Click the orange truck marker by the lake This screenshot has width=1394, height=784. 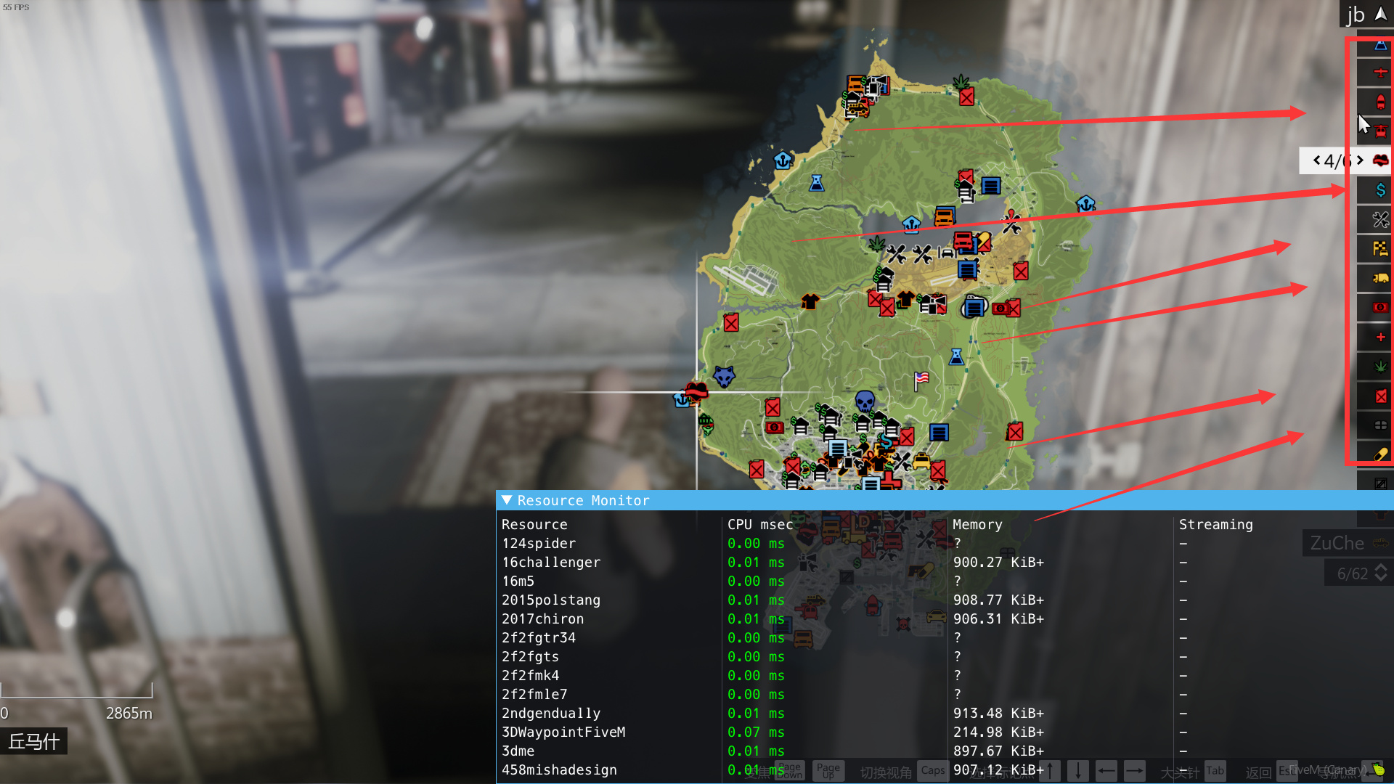pos(944,216)
